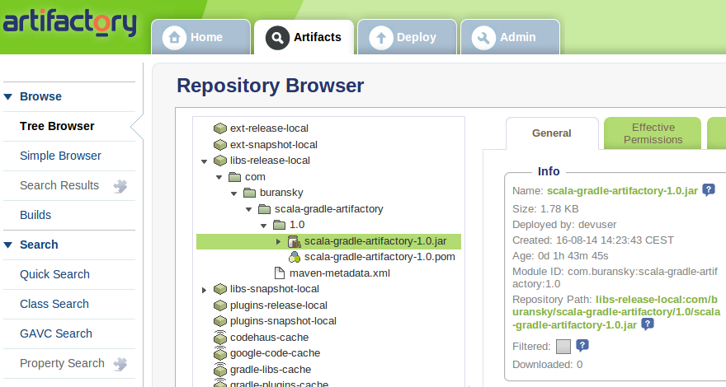Viewport: 726px width, 387px height.
Task: Collapse the Search sidebar section
Action: point(8,245)
